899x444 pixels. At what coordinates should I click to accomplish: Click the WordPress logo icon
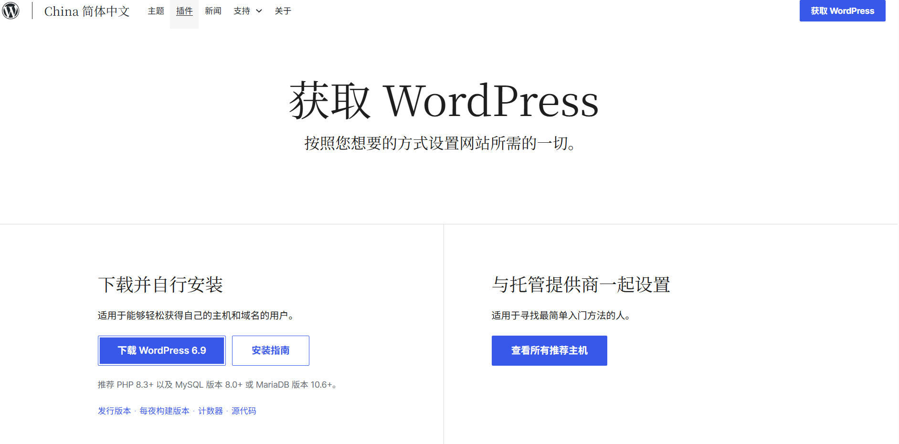[11, 11]
